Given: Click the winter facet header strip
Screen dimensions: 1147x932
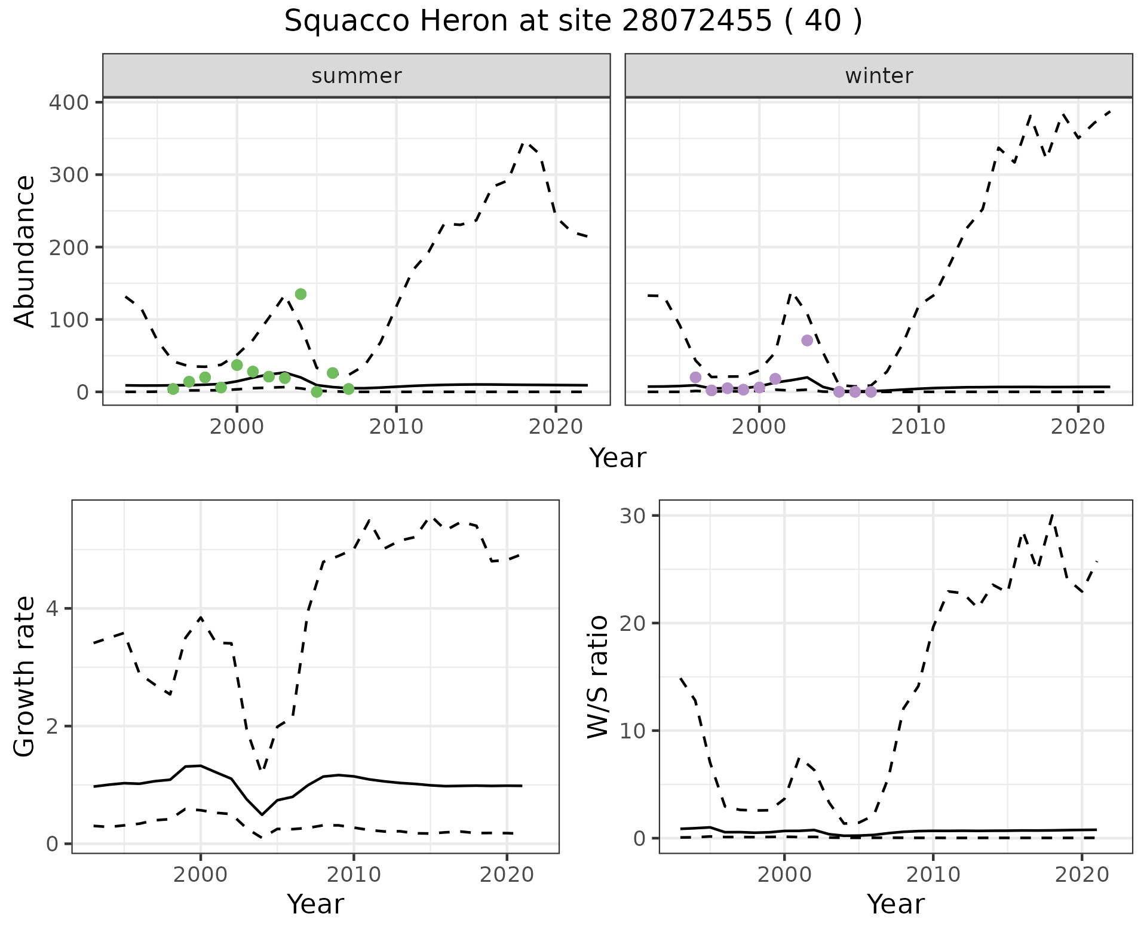Looking at the screenshot, I should [x=878, y=76].
